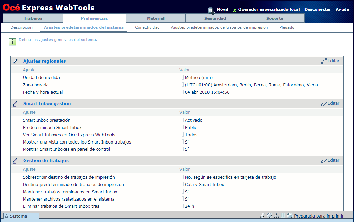
Task: Open Ajustes predeterminados de trabajos de impresión
Action: pos(220,27)
